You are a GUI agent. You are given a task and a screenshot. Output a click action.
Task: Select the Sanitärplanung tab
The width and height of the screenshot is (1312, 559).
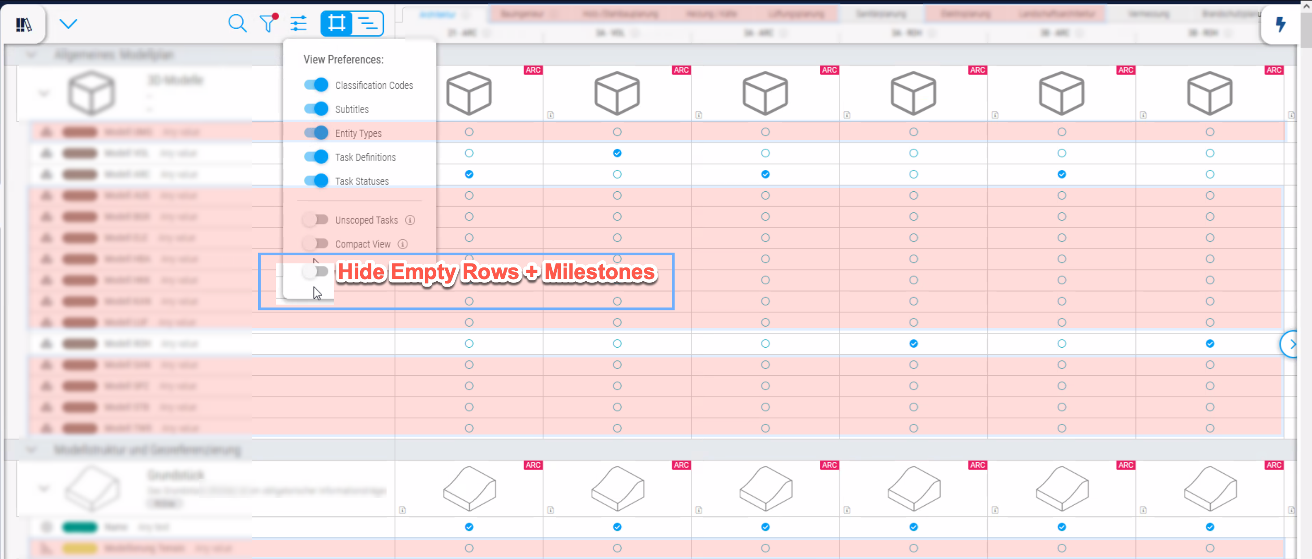click(x=881, y=14)
